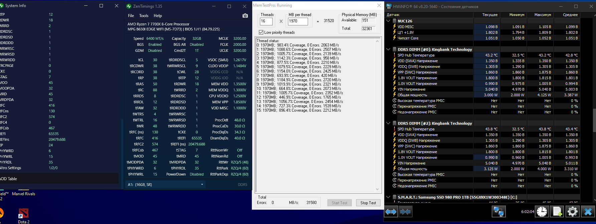The height and width of the screenshot is (224, 596).
Task: Click the System Info window logo icon
Action: (x=2, y=6)
